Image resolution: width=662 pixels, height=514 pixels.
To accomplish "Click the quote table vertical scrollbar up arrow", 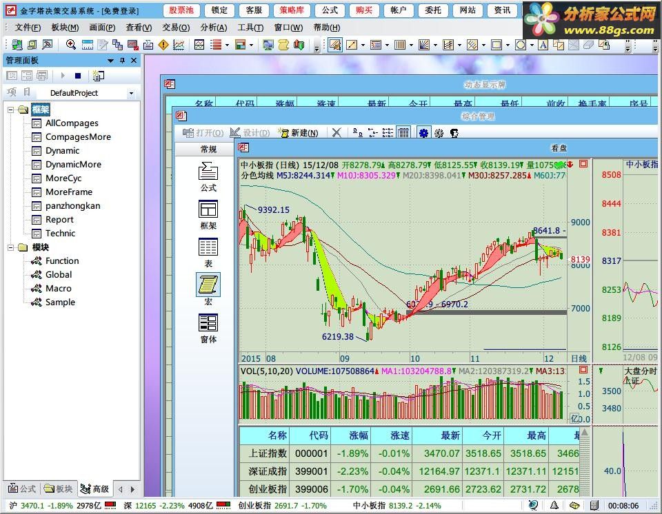I will (584, 432).
